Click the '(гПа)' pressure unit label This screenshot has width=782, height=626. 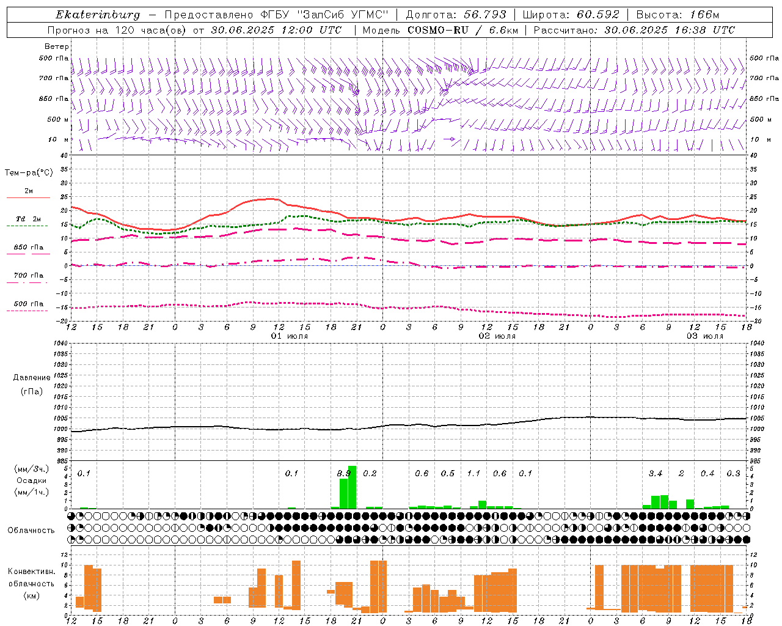pyautogui.click(x=31, y=391)
